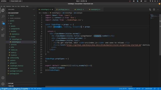Switch to the index.js tab
This screenshot has height=90, width=161.
(x=79, y=9)
